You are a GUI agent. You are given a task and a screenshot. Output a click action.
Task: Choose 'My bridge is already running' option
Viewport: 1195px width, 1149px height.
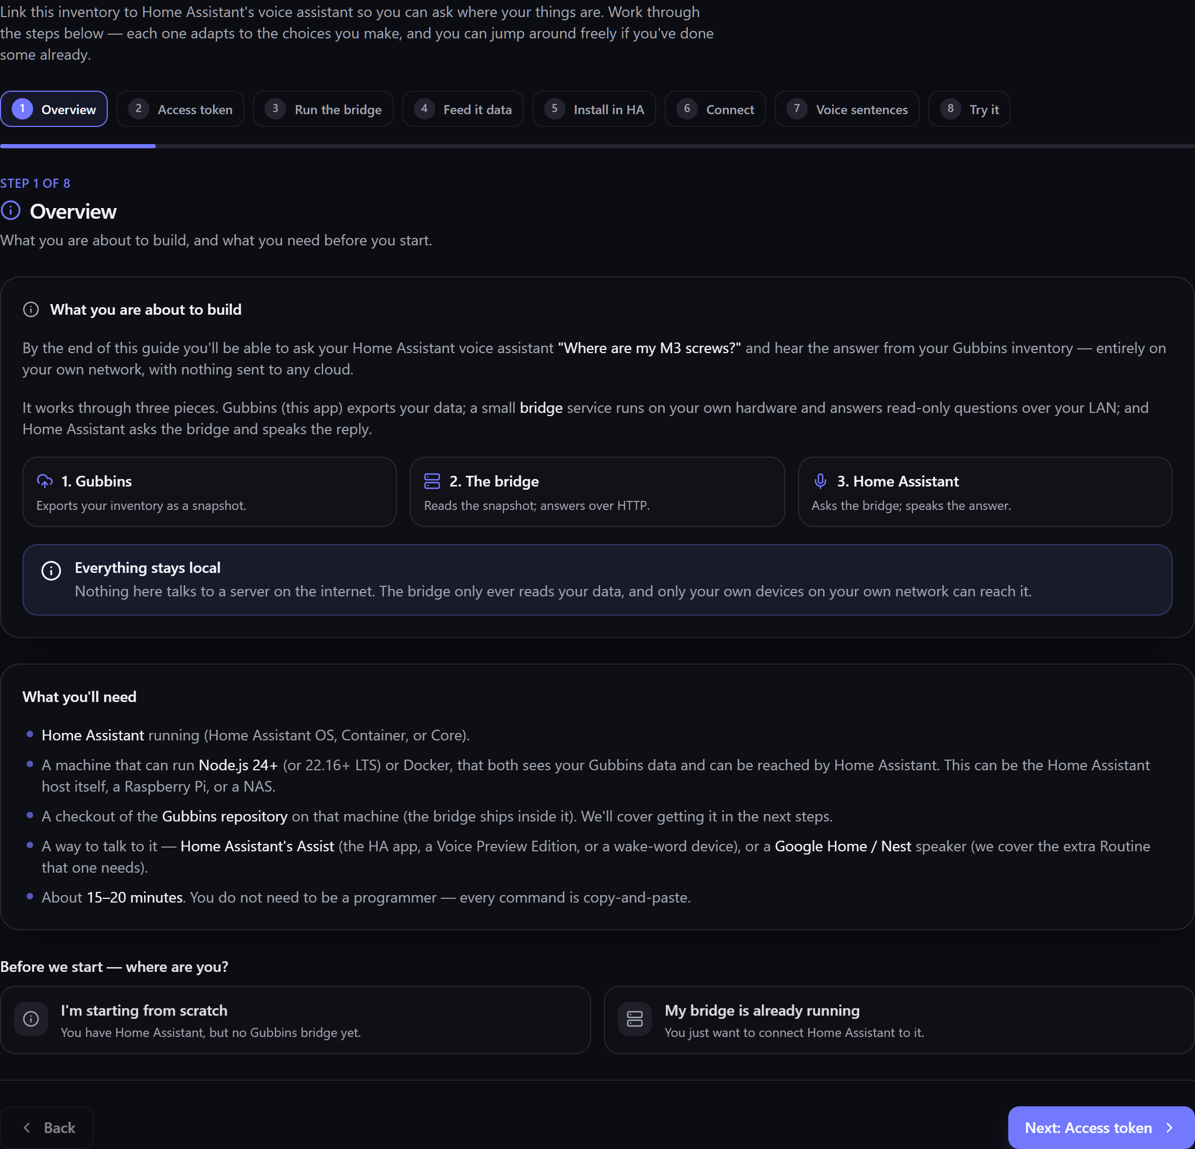[x=899, y=1020]
